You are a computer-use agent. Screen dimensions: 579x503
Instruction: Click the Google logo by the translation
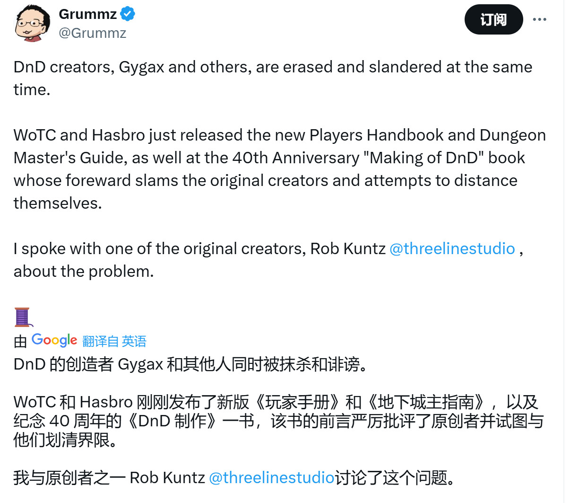(54, 340)
